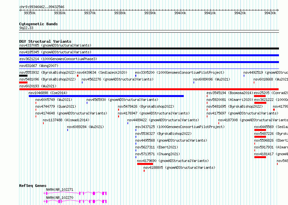Image resolution: width=288 pixels, height=205 pixels.
Task: Click the nsv6020193 Wu2021 label
Action: coord(38,86)
